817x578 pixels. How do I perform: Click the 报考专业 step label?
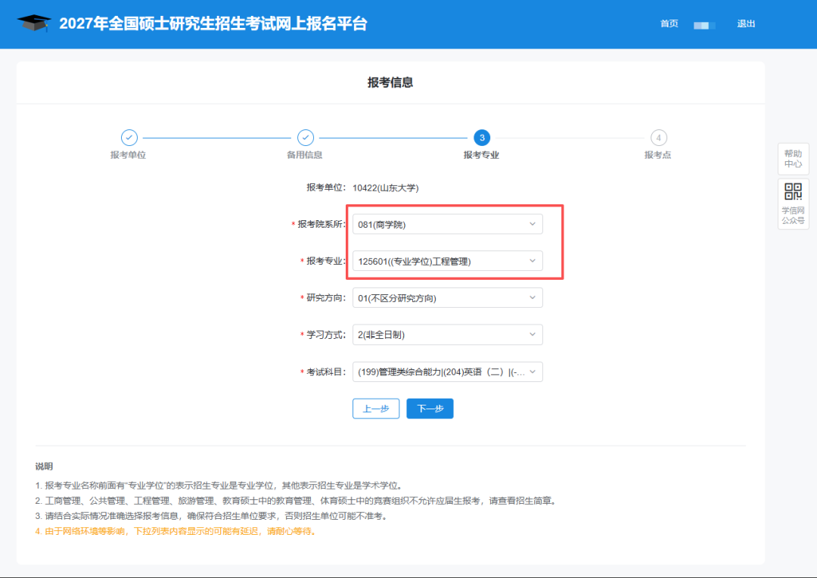(x=481, y=155)
